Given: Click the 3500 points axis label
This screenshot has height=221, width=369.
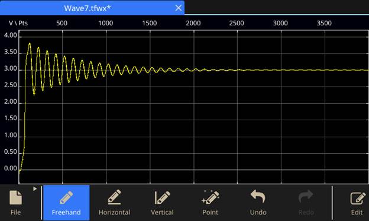Looking at the screenshot, I should tap(324, 23).
